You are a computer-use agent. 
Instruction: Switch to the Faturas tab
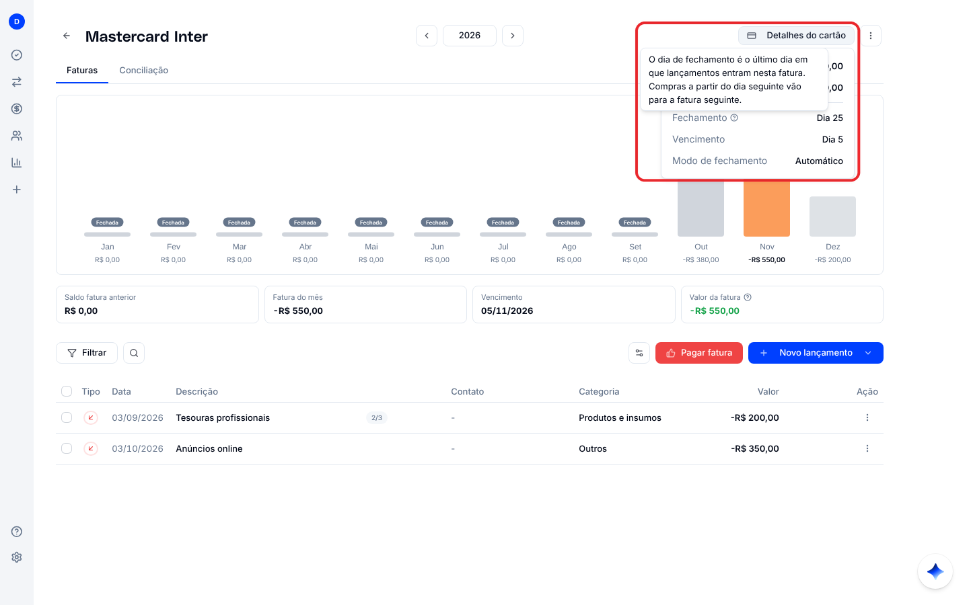(x=82, y=70)
